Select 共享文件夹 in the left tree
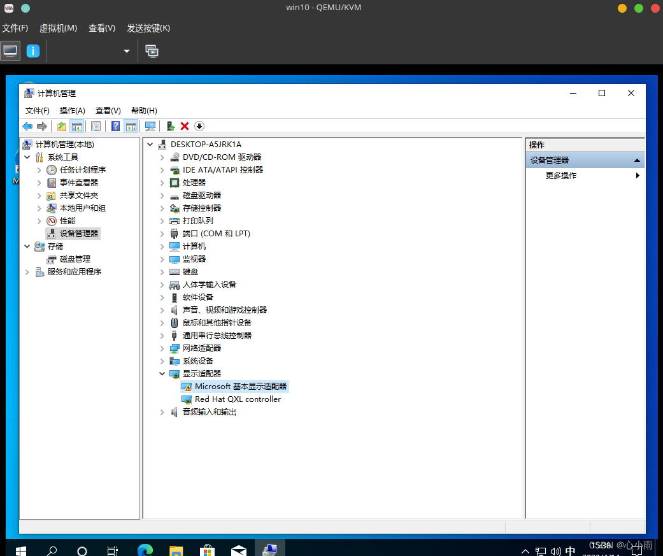The width and height of the screenshot is (663, 556). [78, 196]
